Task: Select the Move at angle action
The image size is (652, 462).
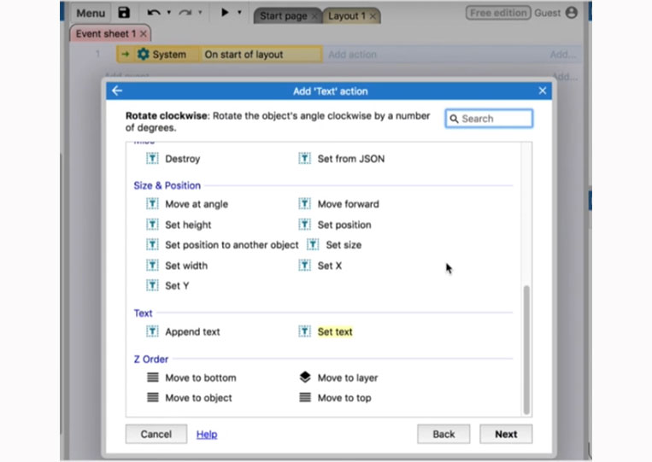Action: 197,204
